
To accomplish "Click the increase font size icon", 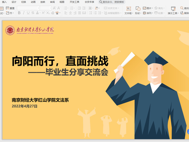I will click(54, 8).
